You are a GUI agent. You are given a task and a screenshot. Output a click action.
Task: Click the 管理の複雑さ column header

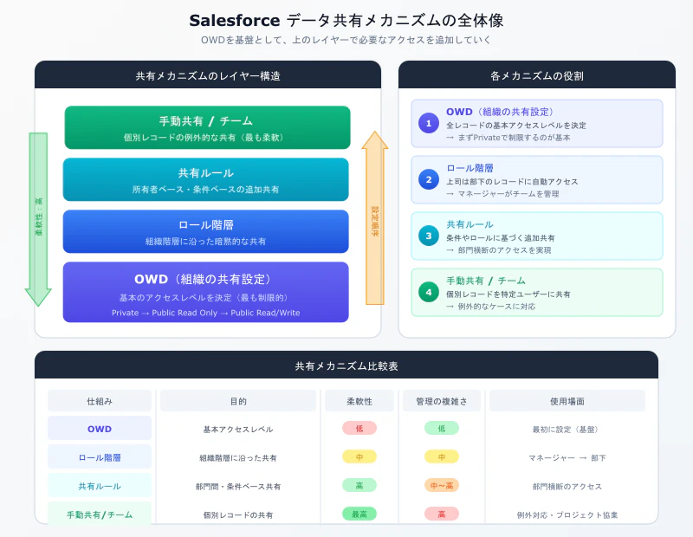(442, 401)
